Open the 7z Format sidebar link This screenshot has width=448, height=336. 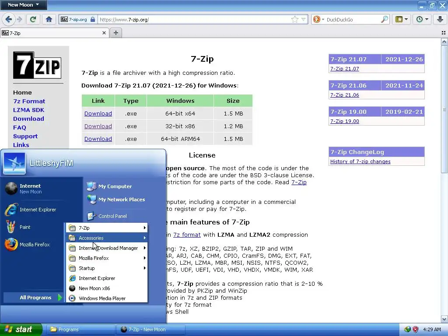click(29, 101)
